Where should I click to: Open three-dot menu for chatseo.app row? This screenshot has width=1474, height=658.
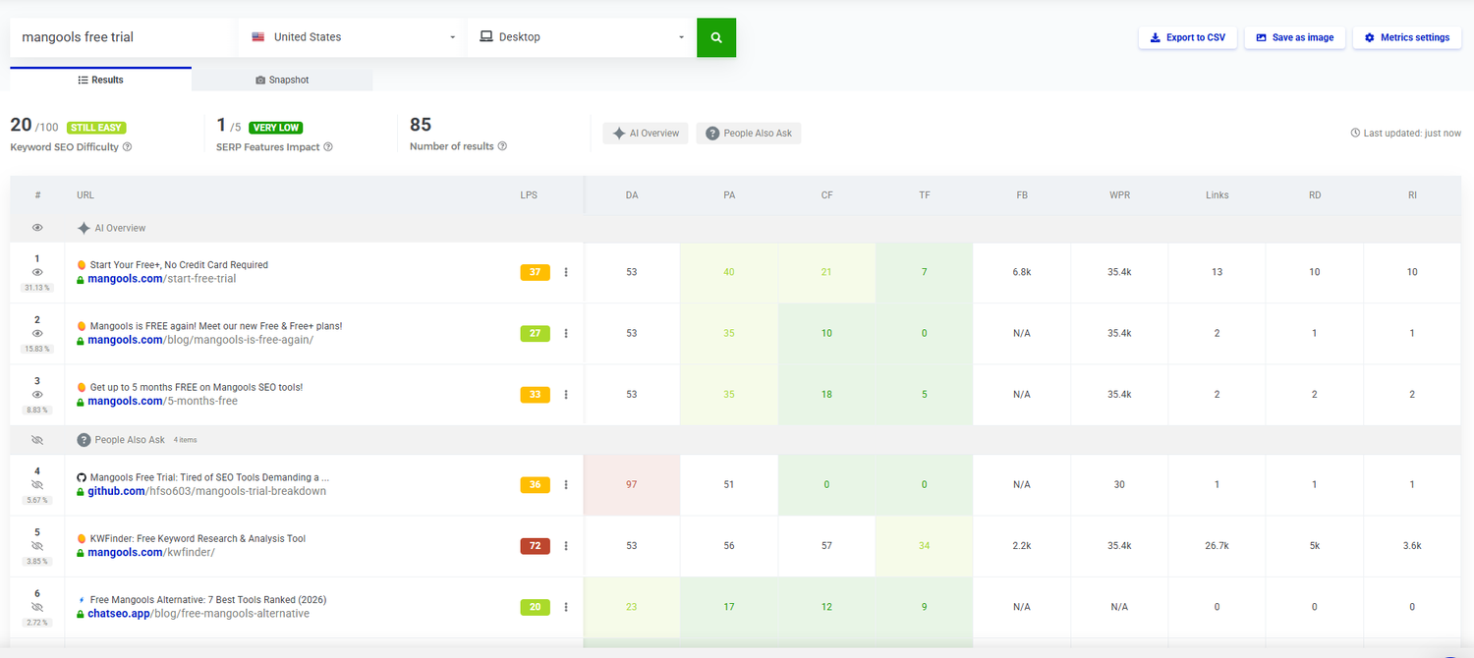pos(566,607)
